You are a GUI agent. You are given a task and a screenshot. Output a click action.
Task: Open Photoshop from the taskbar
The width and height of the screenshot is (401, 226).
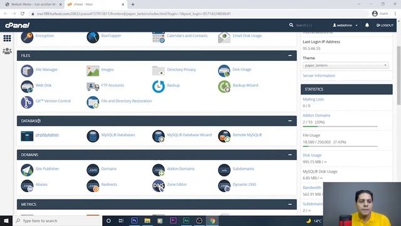[134, 220]
